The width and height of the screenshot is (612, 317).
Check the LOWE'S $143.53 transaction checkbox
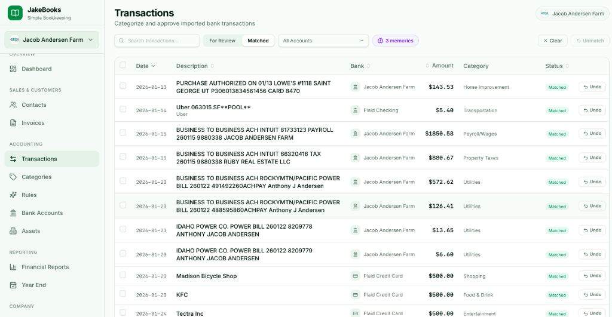[x=123, y=86]
